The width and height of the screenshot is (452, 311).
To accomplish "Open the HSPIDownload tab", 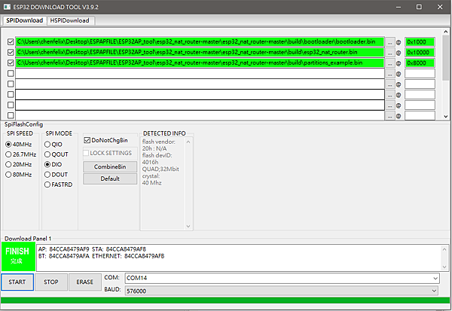I will coord(70,20).
